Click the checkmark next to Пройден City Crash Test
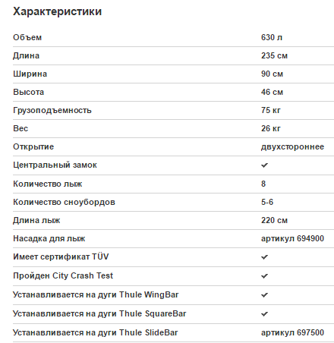Screen dimensions: 334x343 coord(264,276)
